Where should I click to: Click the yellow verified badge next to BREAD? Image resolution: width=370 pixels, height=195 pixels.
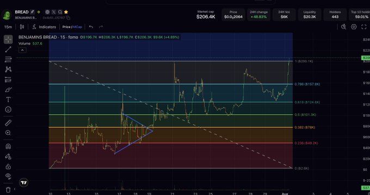tap(39, 12)
